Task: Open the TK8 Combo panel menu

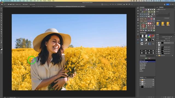Action: [x=155, y=7]
